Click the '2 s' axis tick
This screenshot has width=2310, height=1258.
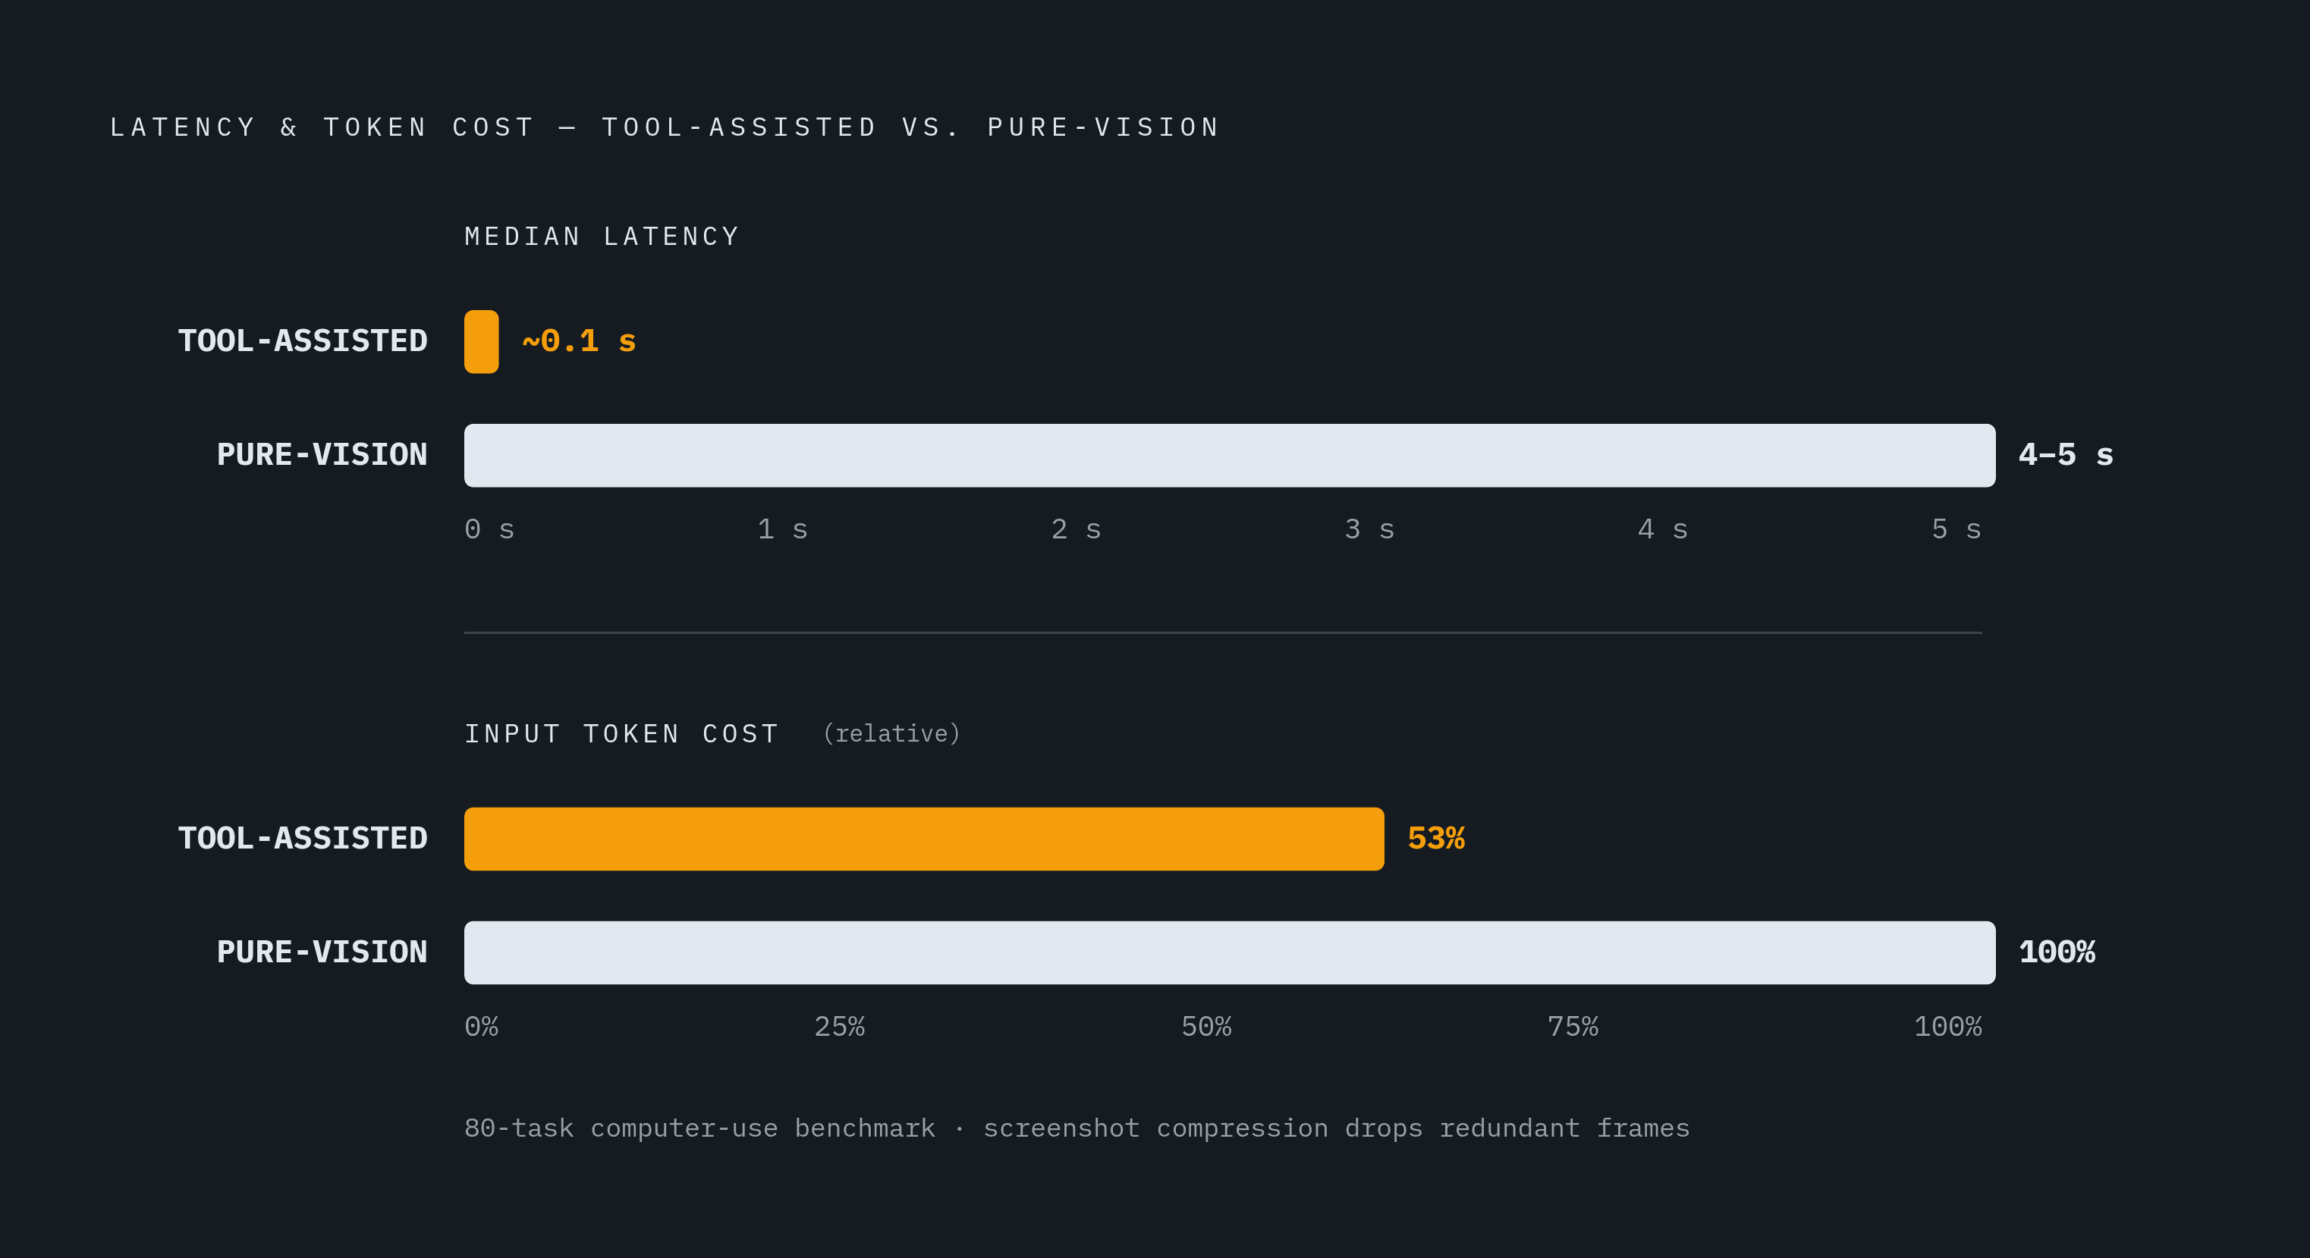click(x=1076, y=529)
